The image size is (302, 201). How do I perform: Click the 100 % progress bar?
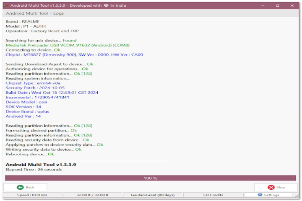[x=151, y=178]
